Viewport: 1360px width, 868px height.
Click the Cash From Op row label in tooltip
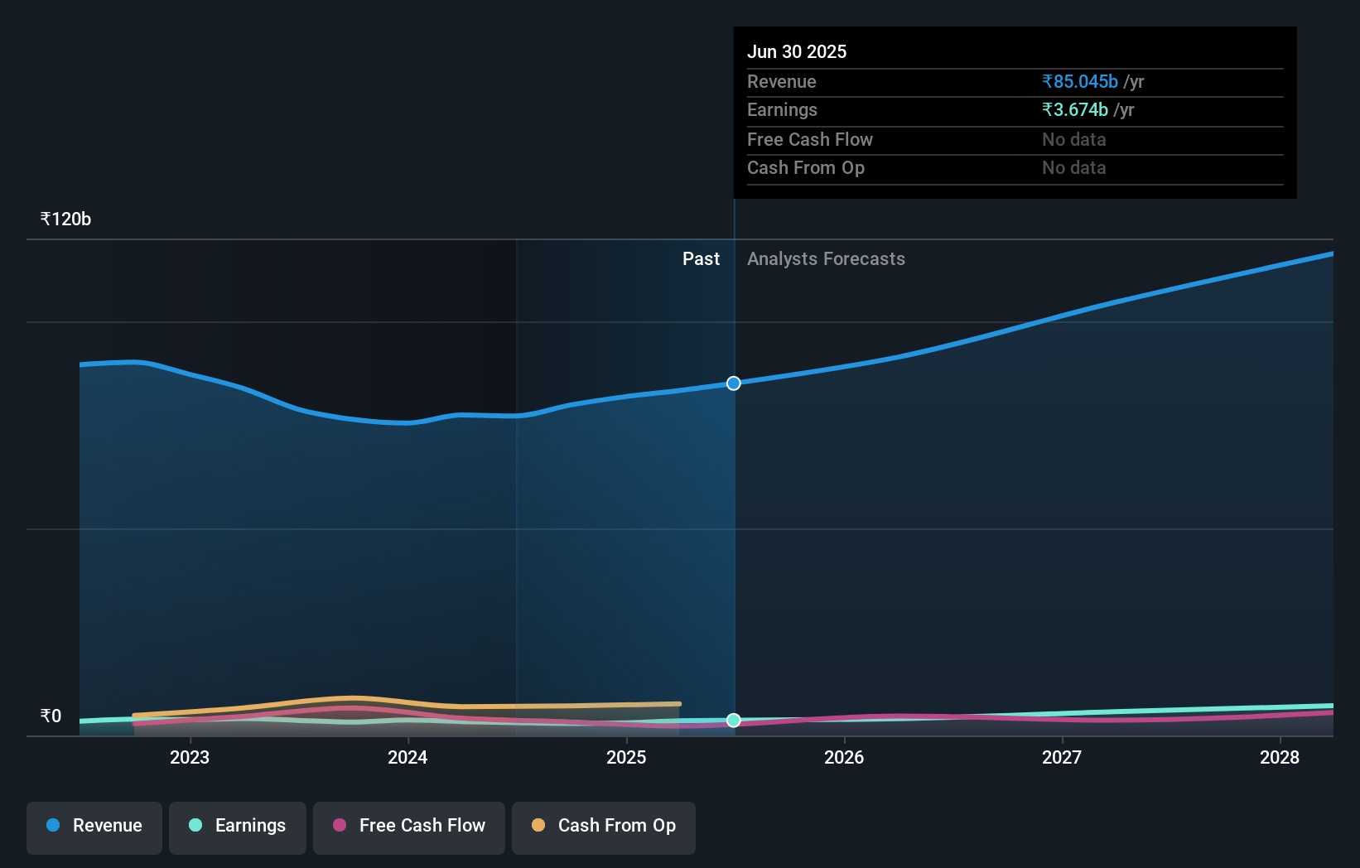pos(806,168)
